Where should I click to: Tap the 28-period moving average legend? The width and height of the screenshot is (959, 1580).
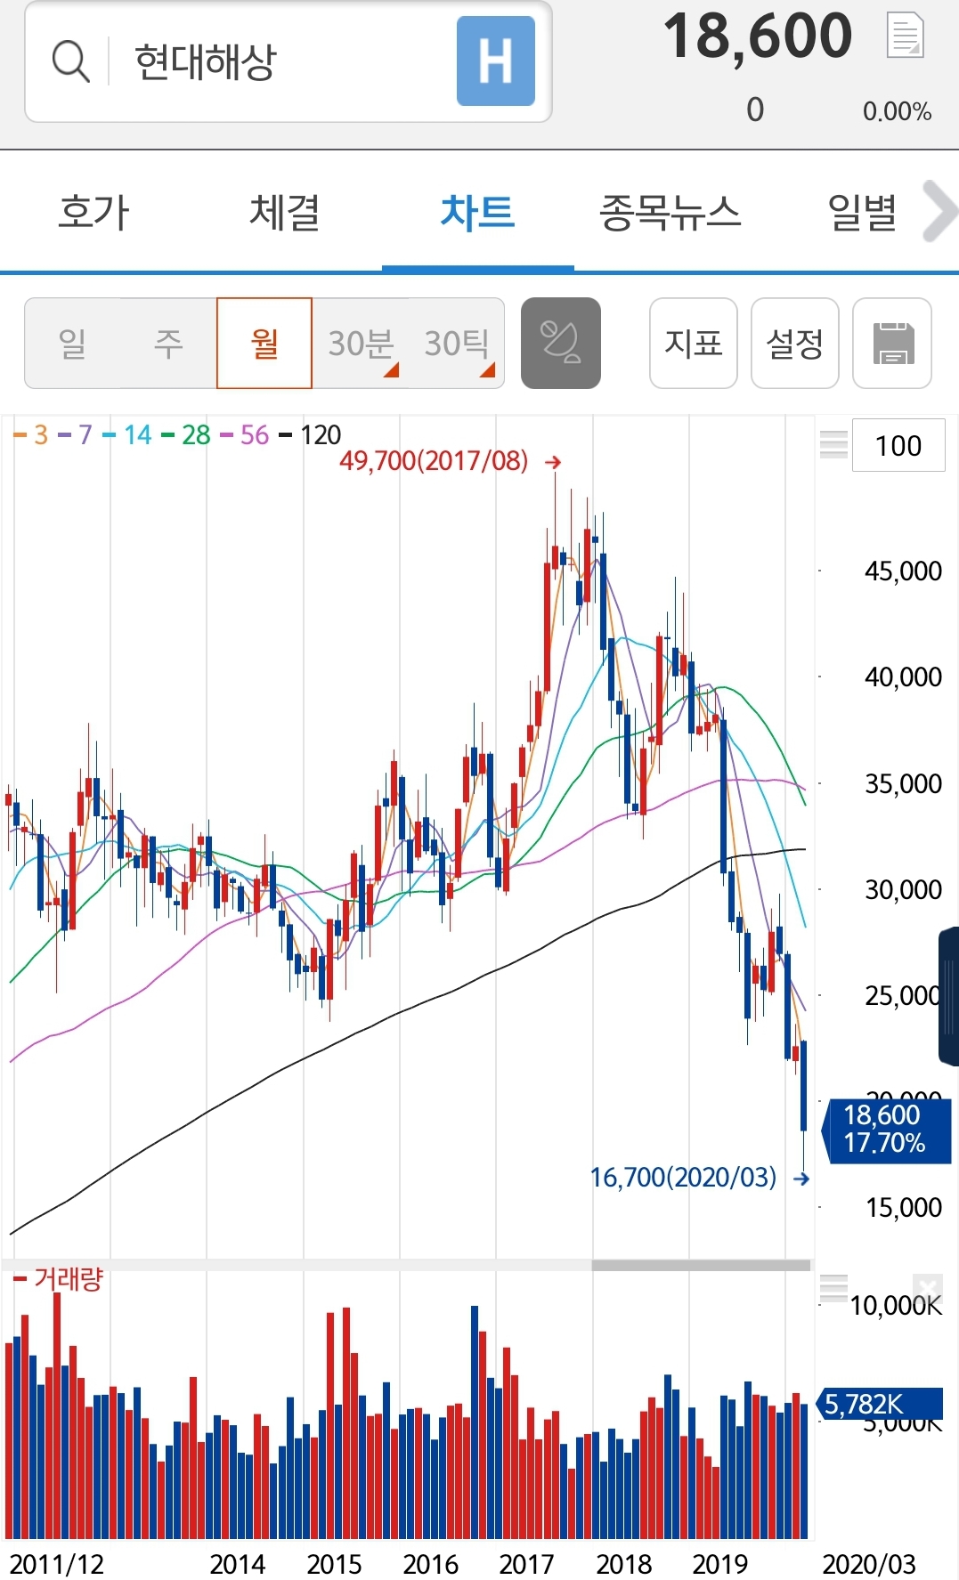click(186, 434)
